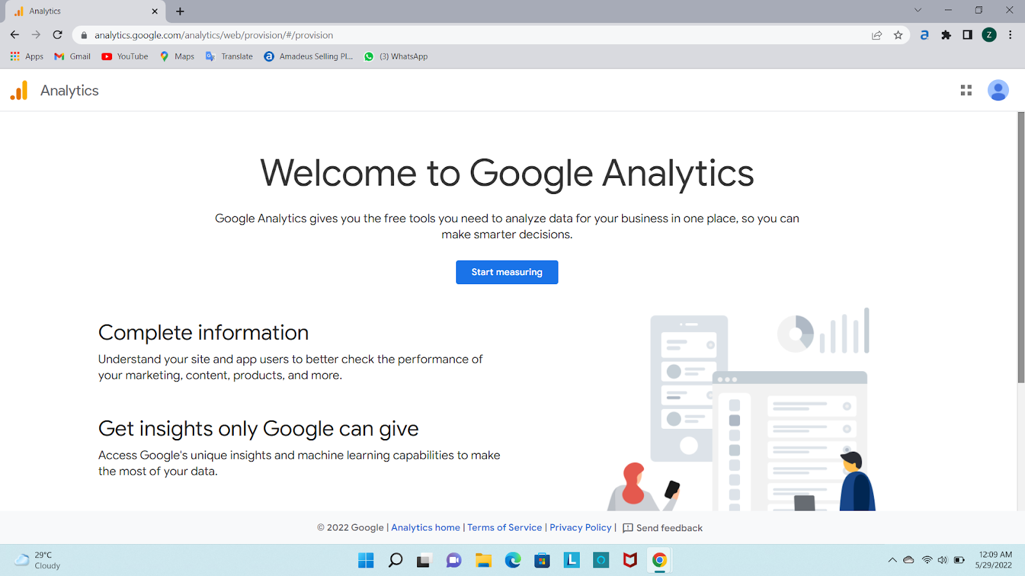1025x576 pixels.
Task: Click the "Welcome to Google Analytics" heading
Action: coord(507,173)
